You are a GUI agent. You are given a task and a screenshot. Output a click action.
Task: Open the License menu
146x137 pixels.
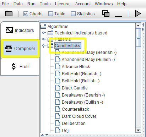click(x=63, y=4)
